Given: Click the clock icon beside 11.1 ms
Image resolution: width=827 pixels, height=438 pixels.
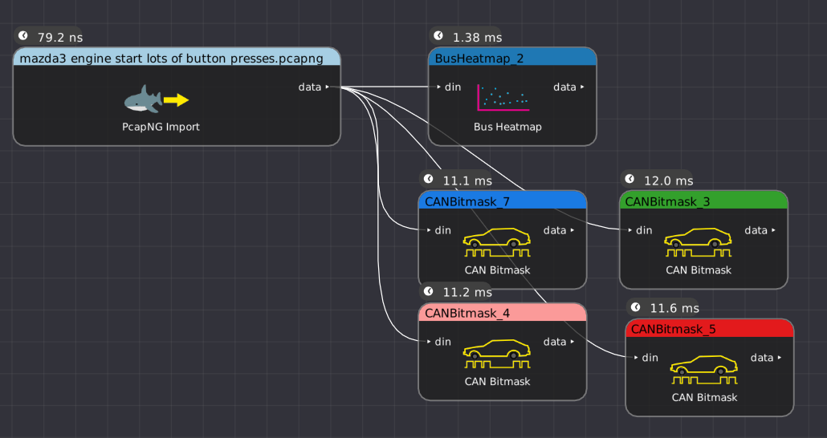Looking at the screenshot, I should click(428, 179).
